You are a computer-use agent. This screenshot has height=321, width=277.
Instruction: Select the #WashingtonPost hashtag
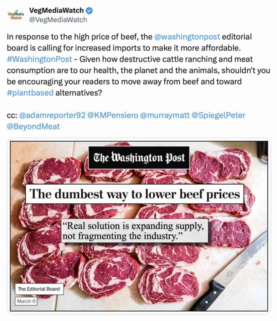[x=39, y=59]
